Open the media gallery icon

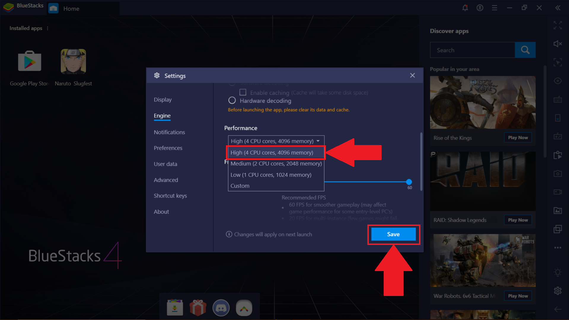pyautogui.click(x=558, y=211)
